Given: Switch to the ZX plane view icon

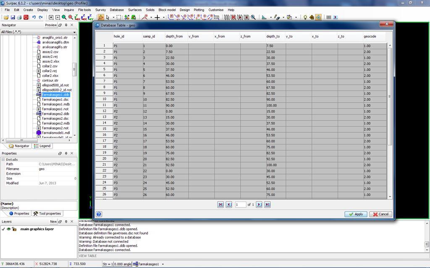Looking at the screenshot, I should pos(84,17).
